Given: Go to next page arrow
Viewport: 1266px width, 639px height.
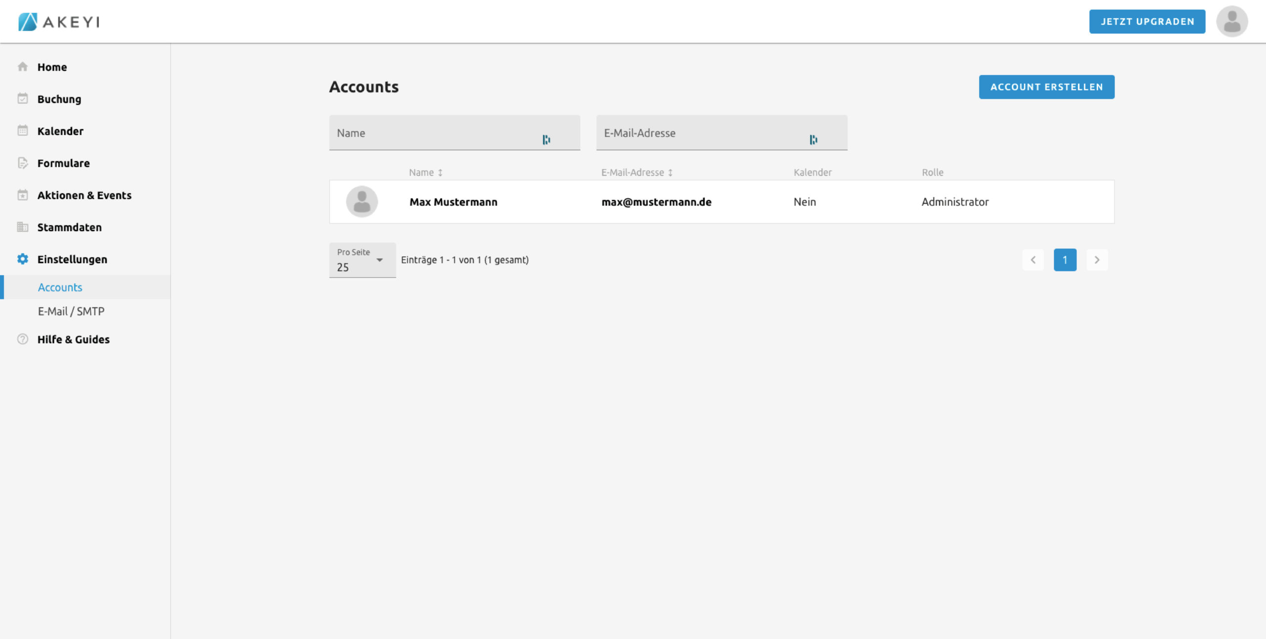Looking at the screenshot, I should tap(1096, 260).
